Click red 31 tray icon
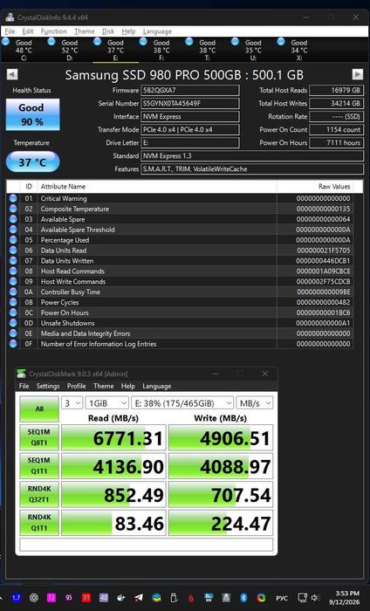The width and height of the screenshot is (370, 611). (86, 597)
